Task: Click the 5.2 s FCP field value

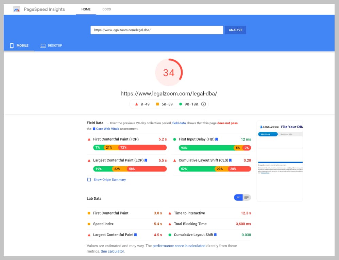Action: pyautogui.click(x=163, y=140)
